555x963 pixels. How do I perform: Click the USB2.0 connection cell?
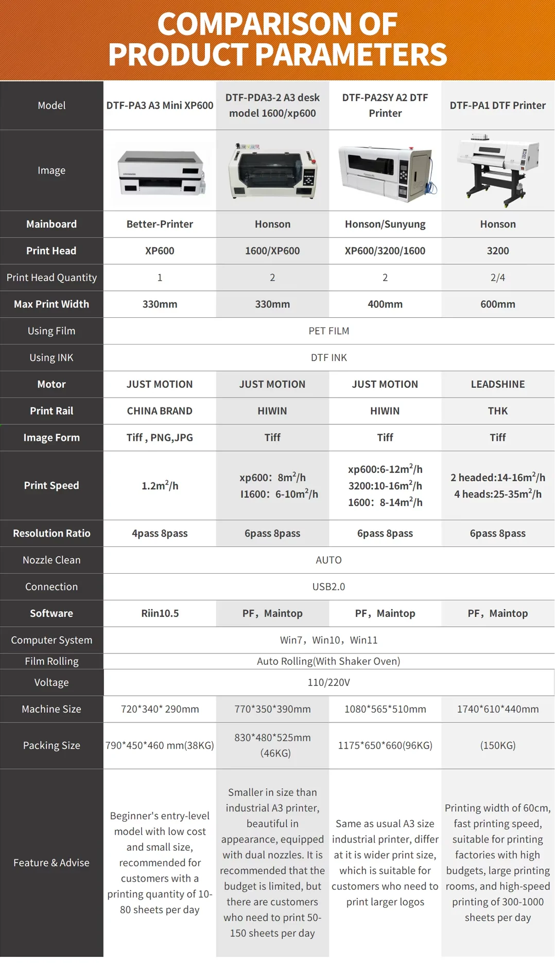[x=328, y=587]
